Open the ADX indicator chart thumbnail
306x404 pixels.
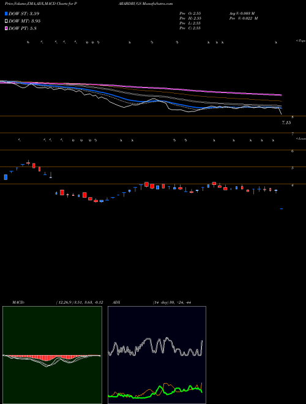(x=157, y=355)
